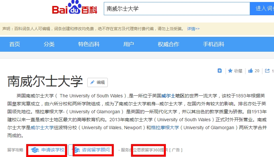Click the 编辑 edit button with pencil
Image resolution: width=274 pixels, height=157 pixels.
[98, 82]
